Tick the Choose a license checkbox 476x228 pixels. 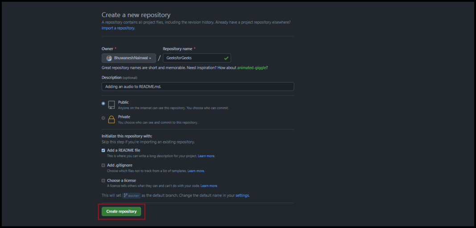point(103,180)
